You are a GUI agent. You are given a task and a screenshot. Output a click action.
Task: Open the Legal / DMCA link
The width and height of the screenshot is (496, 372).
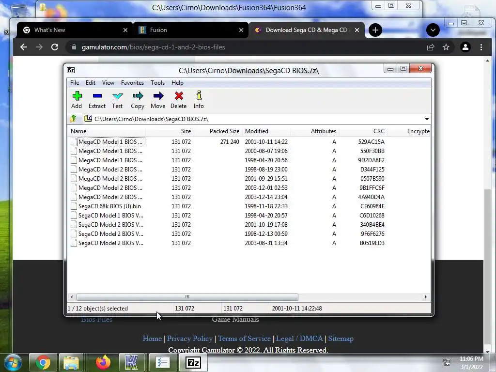(299, 339)
